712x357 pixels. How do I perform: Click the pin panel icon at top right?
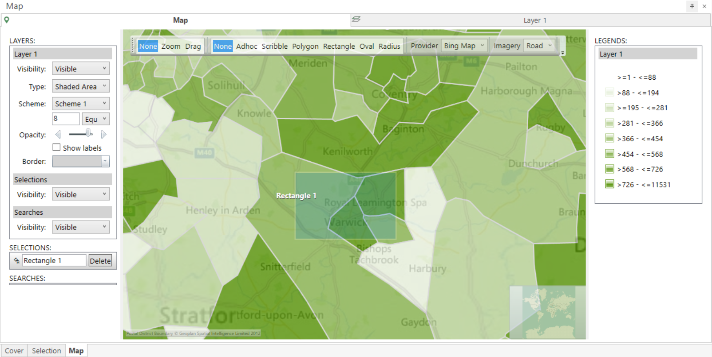(x=692, y=6)
